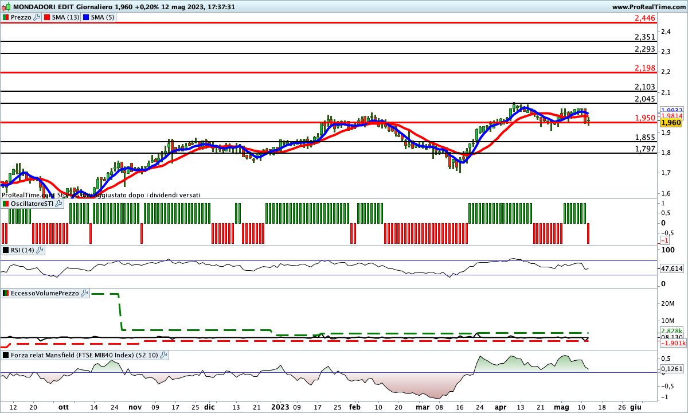The height and width of the screenshot is (413, 688).
Task: Click the 2,351 level label
Action: coord(645,37)
